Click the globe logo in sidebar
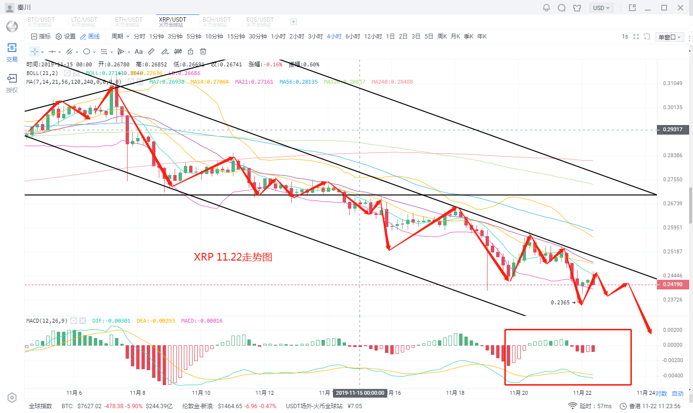 coord(12,26)
